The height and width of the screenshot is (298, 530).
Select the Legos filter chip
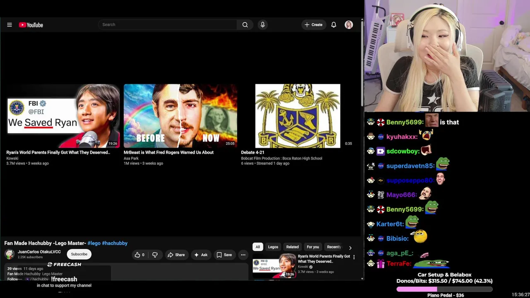click(x=273, y=247)
